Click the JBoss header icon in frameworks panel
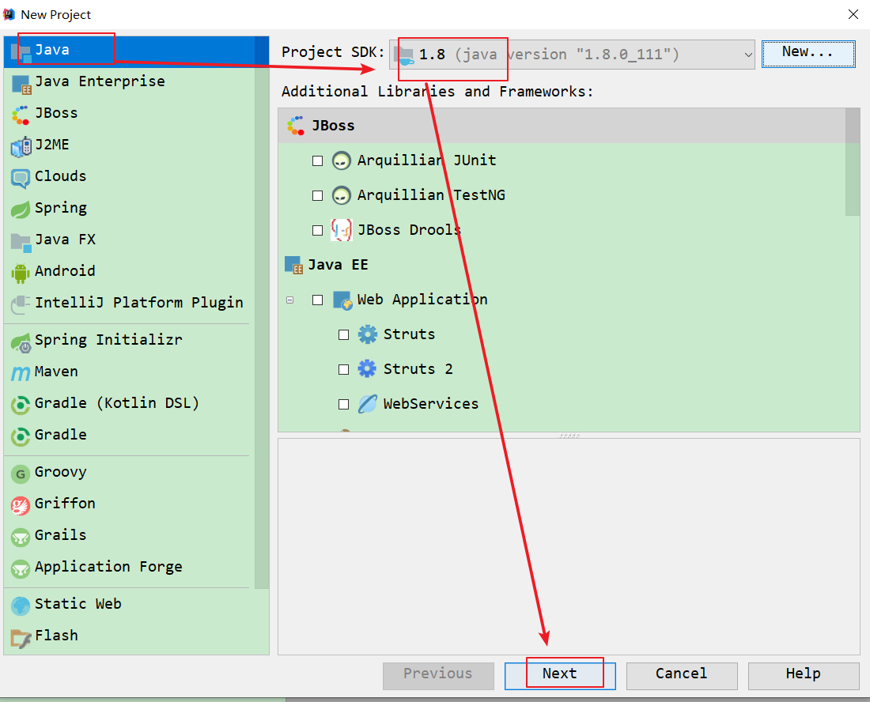This screenshot has width=870, height=702. click(295, 126)
